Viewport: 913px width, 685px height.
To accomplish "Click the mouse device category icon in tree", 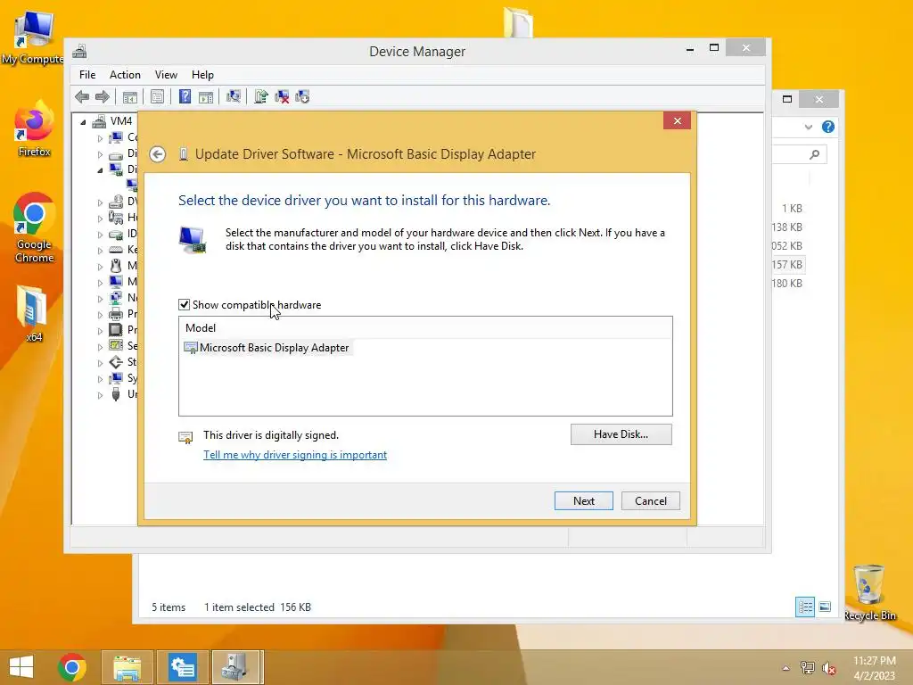I will pos(116,266).
